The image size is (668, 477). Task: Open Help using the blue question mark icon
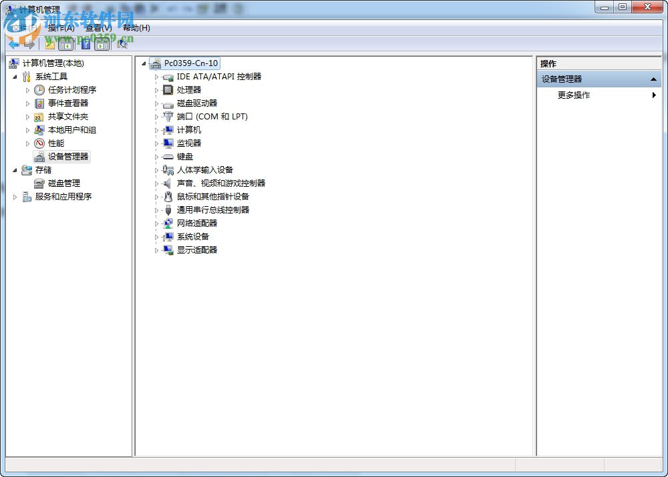86,44
